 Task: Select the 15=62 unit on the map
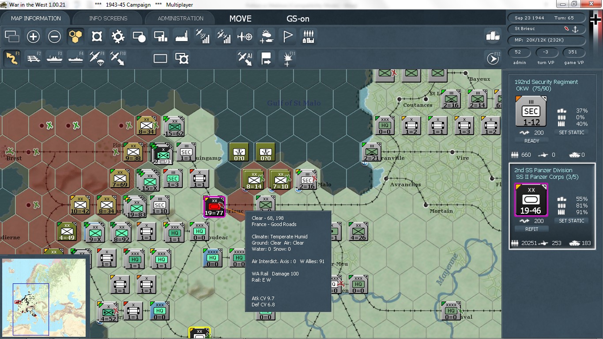[x=173, y=127]
